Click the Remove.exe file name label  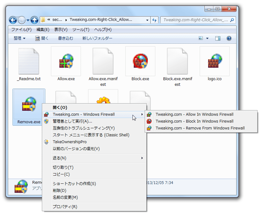(29, 122)
